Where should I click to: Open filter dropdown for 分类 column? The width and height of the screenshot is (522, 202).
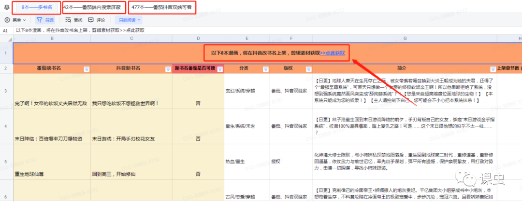[265, 69]
